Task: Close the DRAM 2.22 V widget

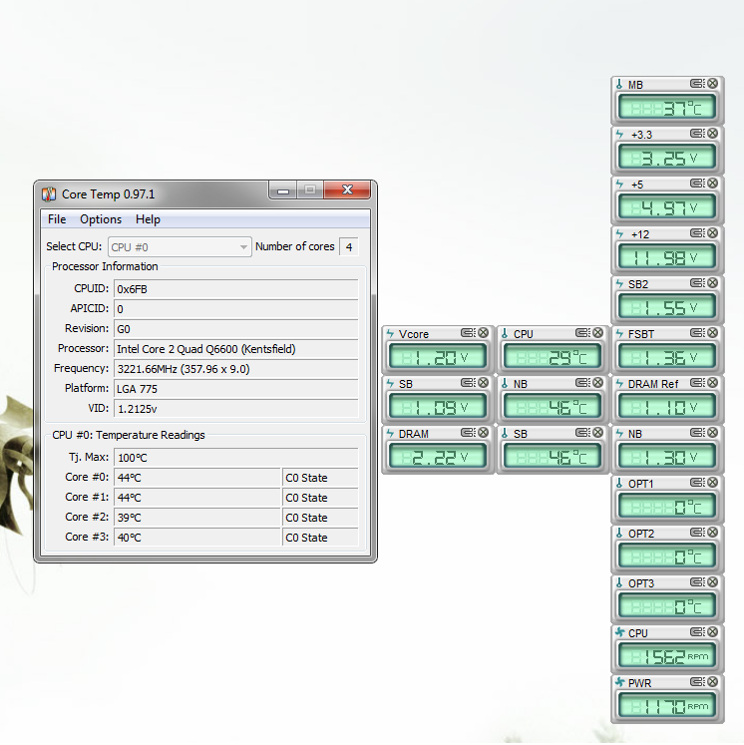Action: [483, 433]
